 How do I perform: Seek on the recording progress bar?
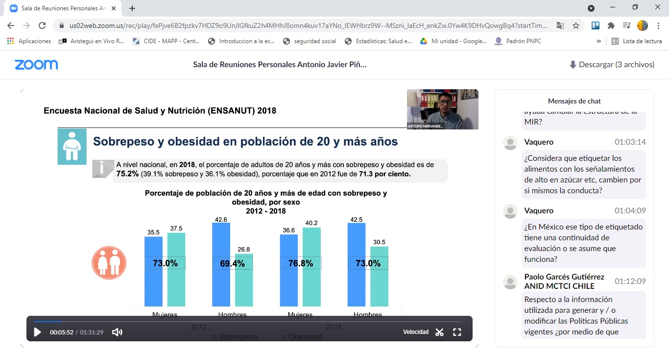click(247, 322)
